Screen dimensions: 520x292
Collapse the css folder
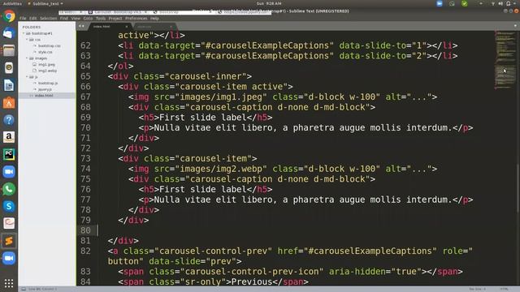[x=27, y=40]
